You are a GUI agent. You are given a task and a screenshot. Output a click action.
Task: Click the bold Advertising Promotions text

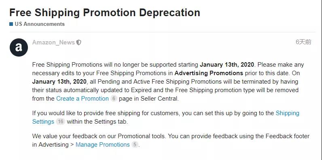click(209, 73)
